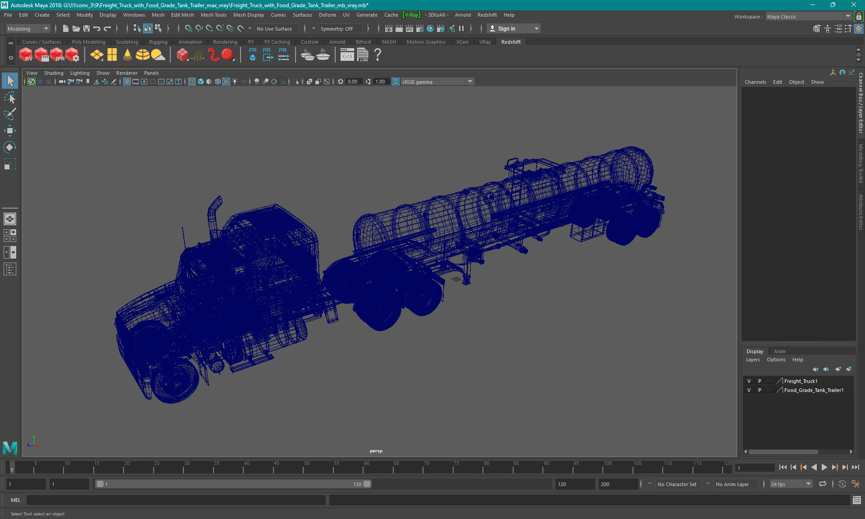The height and width of the screenshot is (519, 865).
Task: Open the Modeling menu set dropdown
Action: tap(28, 28)
